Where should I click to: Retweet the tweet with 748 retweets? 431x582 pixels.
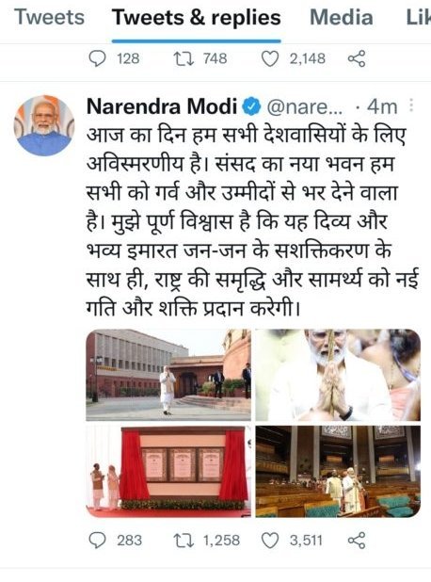pyautogui.click(x=184, y=58)
